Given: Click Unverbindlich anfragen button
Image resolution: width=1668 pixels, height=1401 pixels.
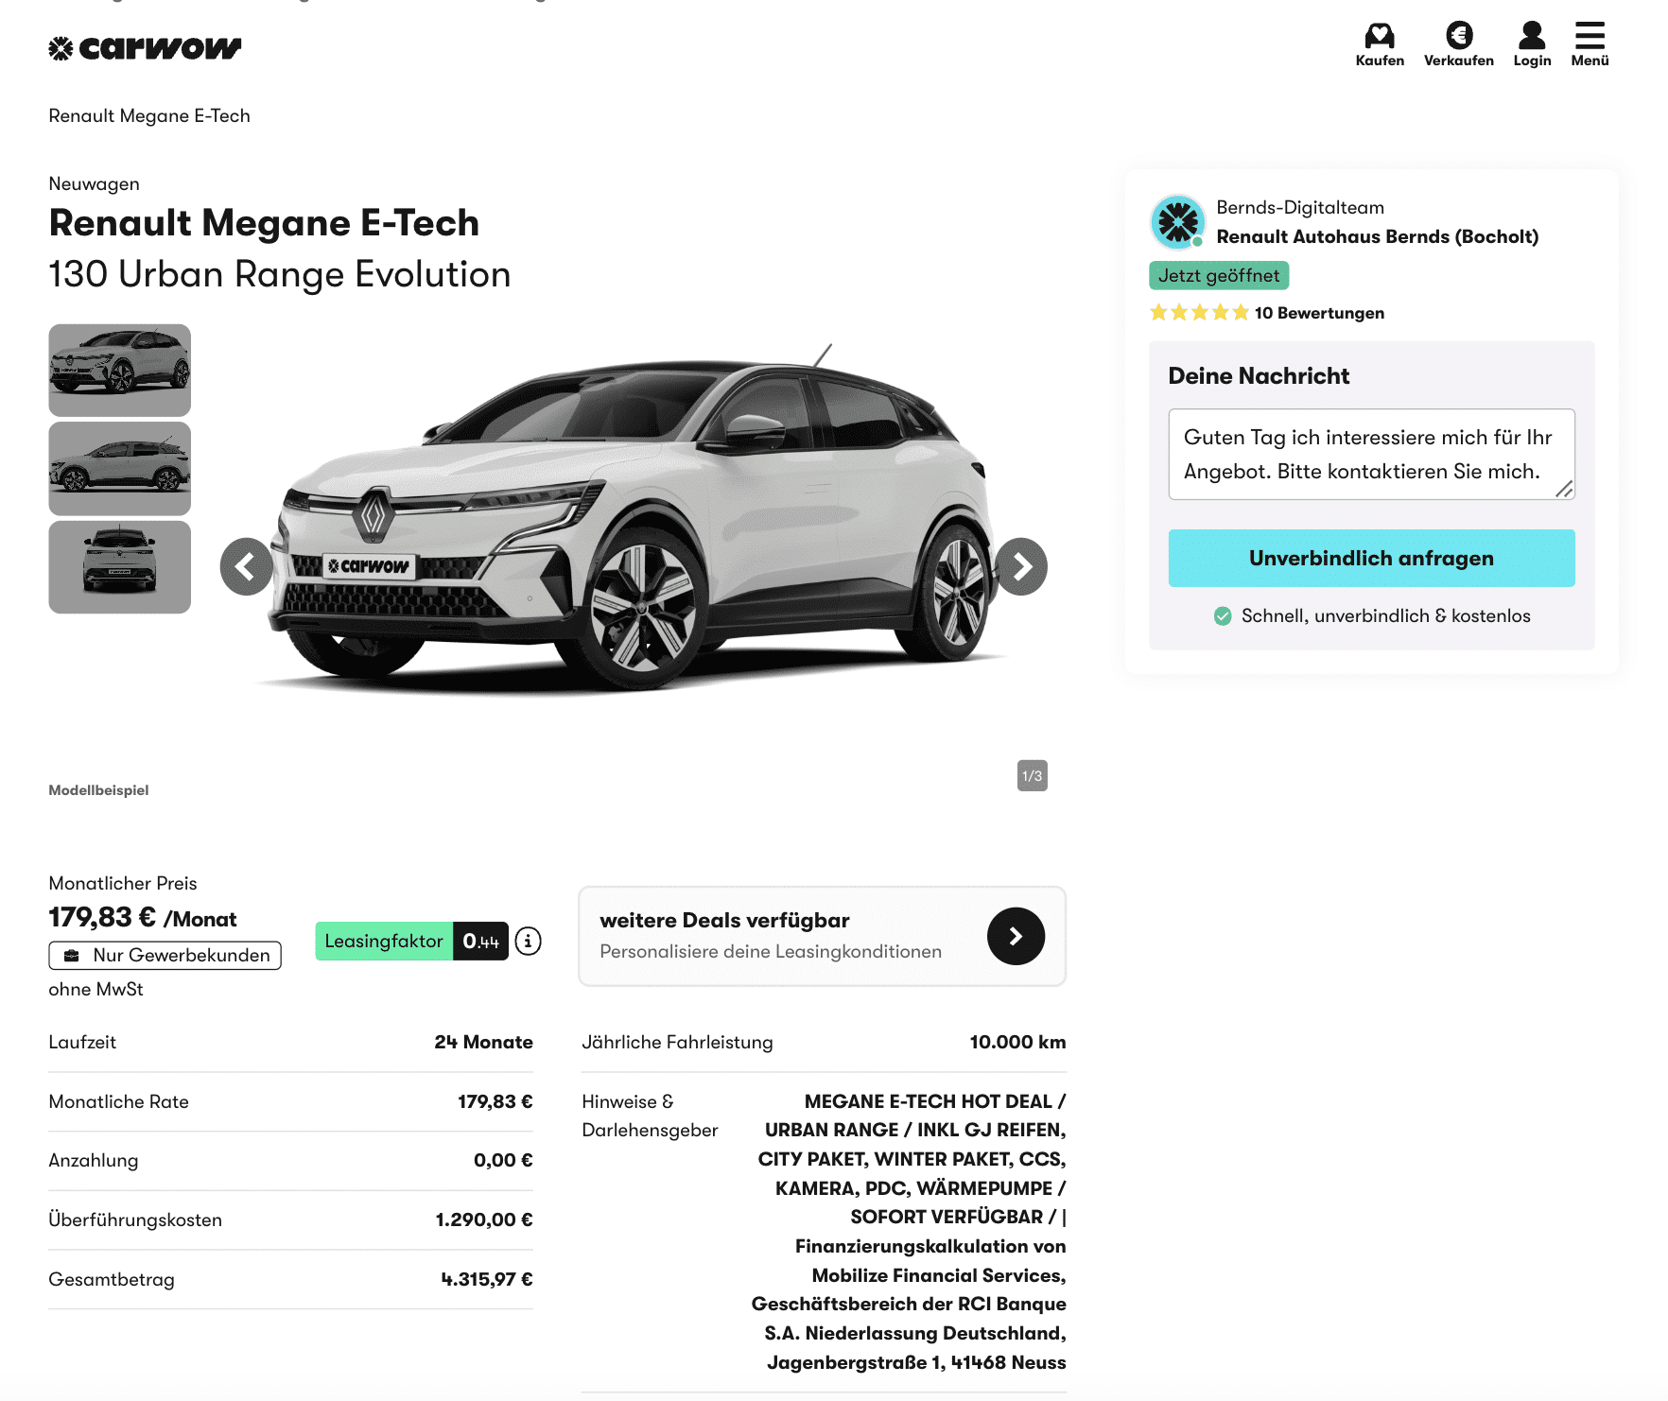Looking at the screenshot, I should pos(1371,558).
